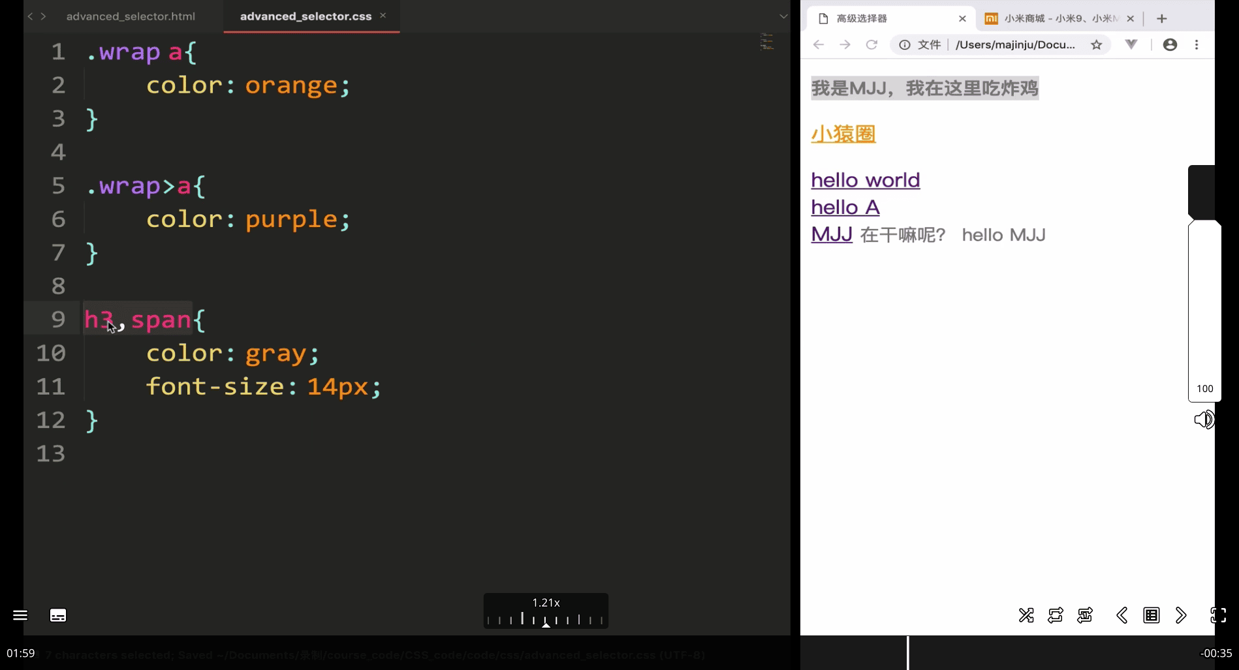Bookmark this page with the star
Screen dimensions: 1239x670
[x=1097, y=44]
